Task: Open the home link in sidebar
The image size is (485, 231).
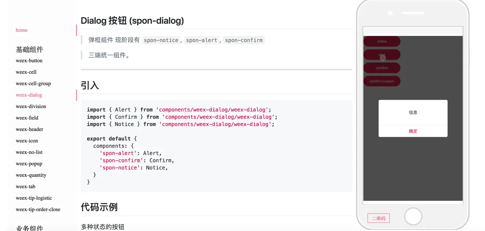Action: (22, 30)
